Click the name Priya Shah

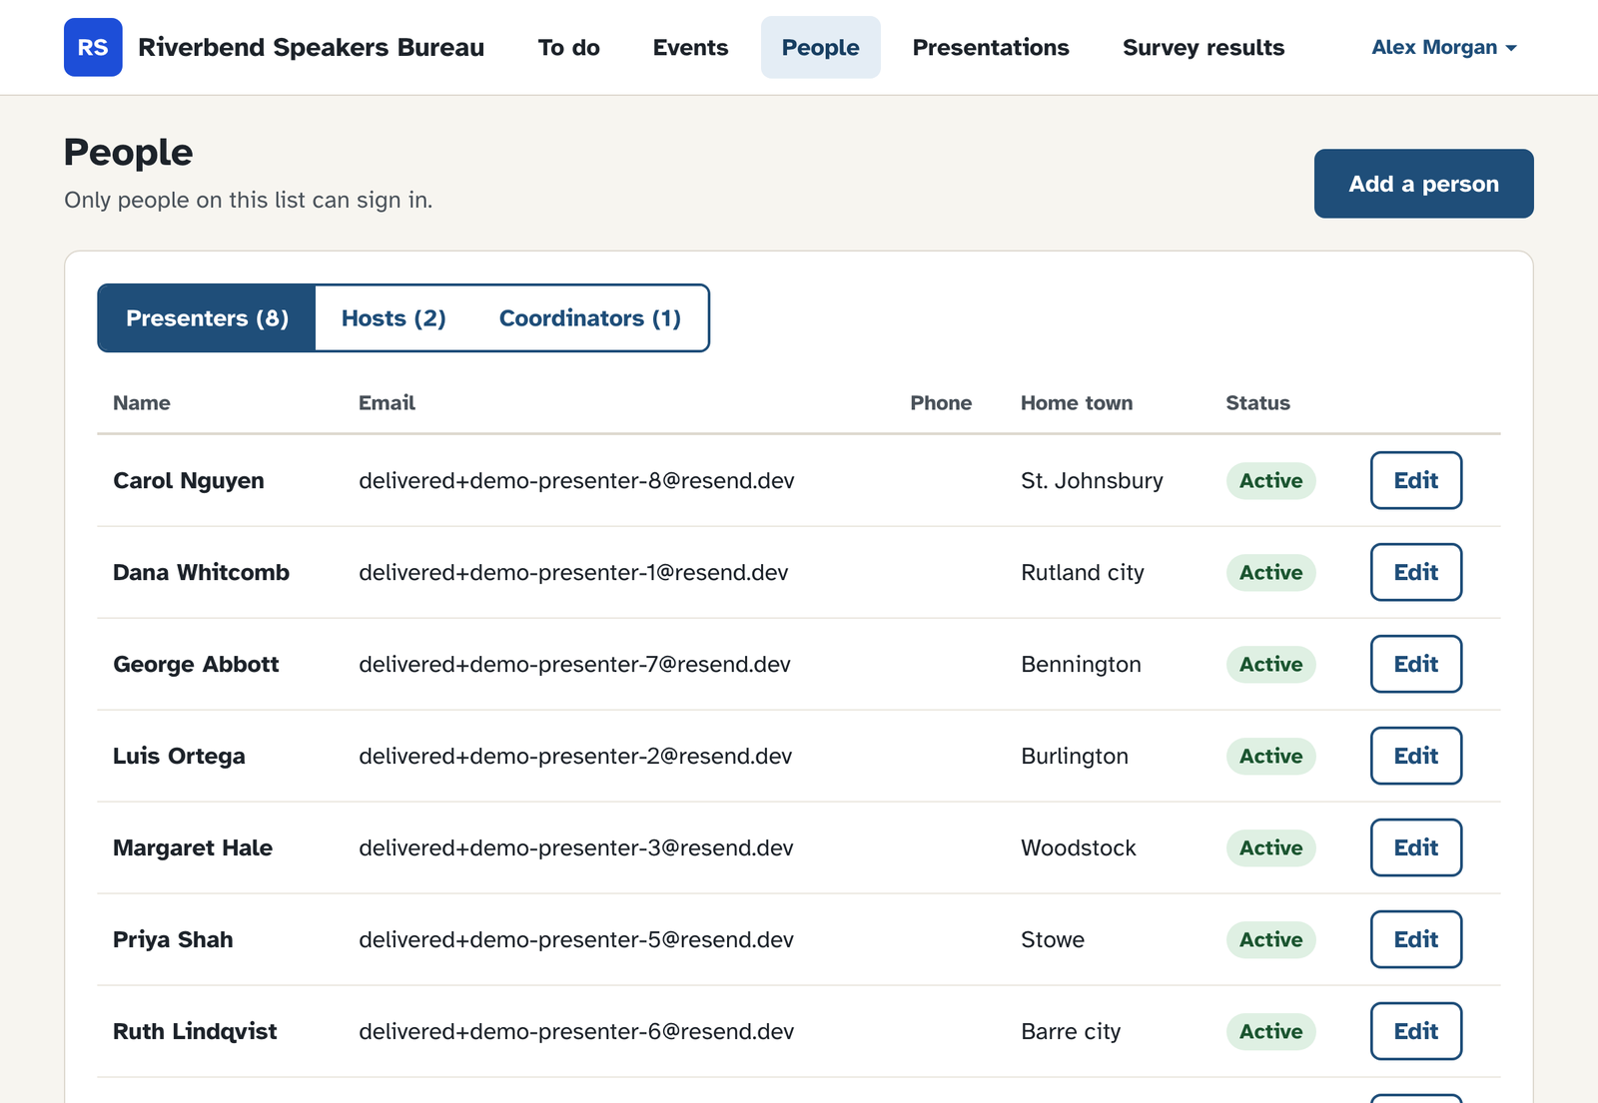coord(173,940)
